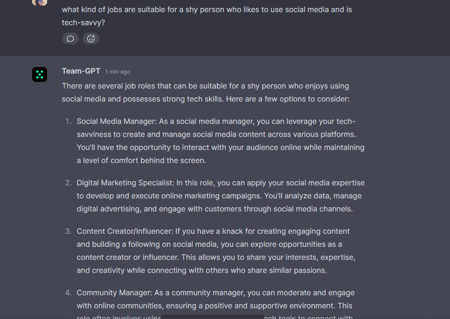Click the Team-GPT sender name
450x319 pixels.
click(x=81, y=71)
